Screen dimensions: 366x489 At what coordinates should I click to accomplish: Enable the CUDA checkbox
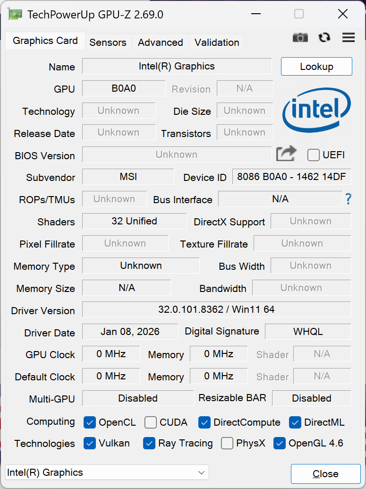click(x=150, y=422)
